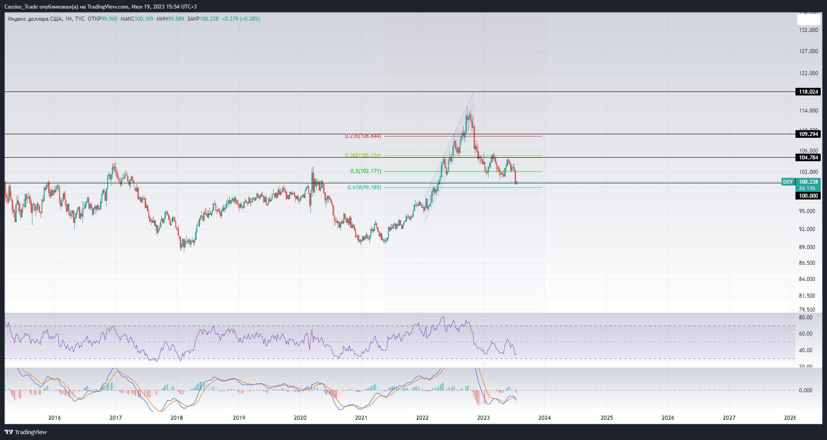The image size is (827, 440).
Task: Click the 109.294 resistance price label
Action: click(x=809, y=134)
